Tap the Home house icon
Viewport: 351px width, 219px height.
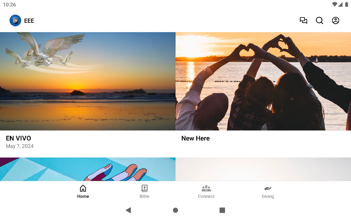point(83,188)
